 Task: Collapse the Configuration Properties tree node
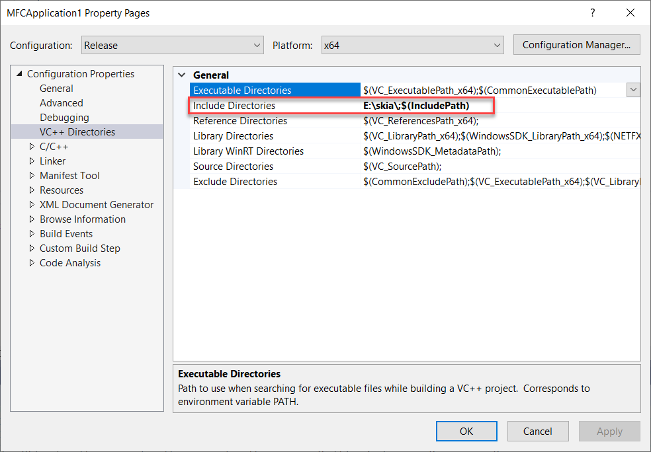(19, 74)
